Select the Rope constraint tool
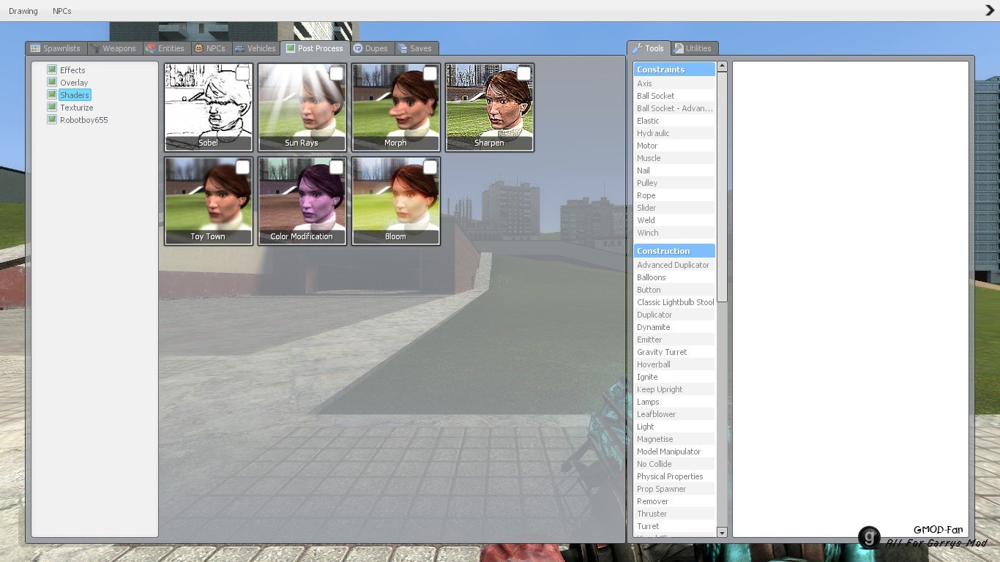 (x=674, y=195)
